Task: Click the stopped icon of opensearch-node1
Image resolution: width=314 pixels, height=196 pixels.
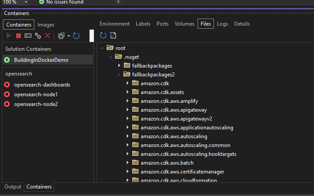Action: [7, 94]
